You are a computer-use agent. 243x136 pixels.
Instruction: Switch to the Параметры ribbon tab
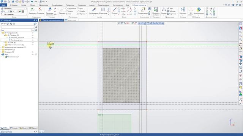[x=70, y=5]
